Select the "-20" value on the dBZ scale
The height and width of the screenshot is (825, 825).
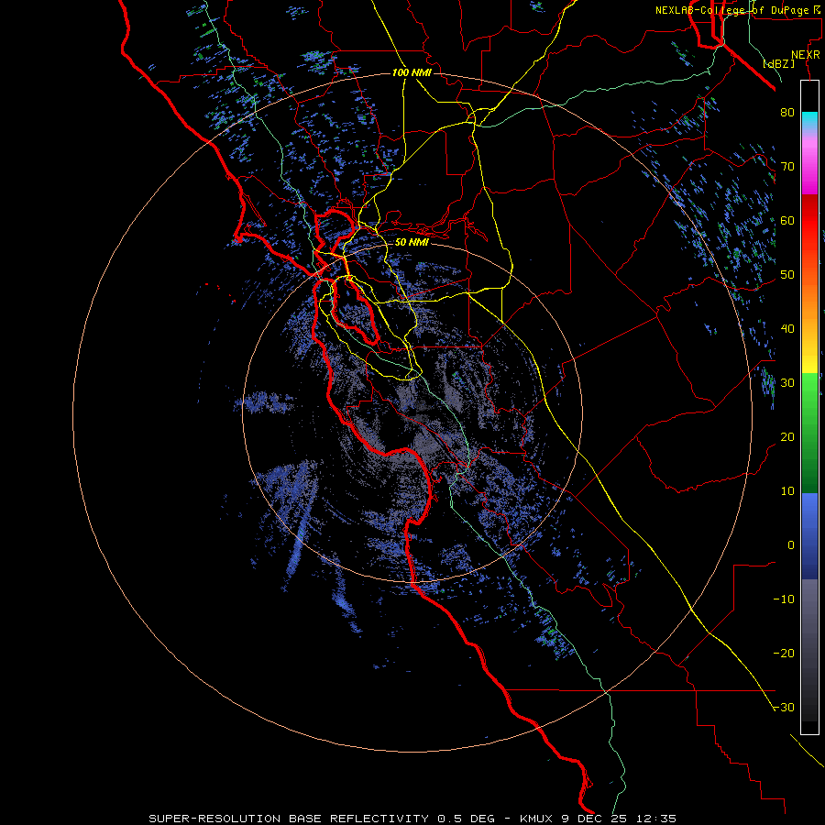(784, 654)
